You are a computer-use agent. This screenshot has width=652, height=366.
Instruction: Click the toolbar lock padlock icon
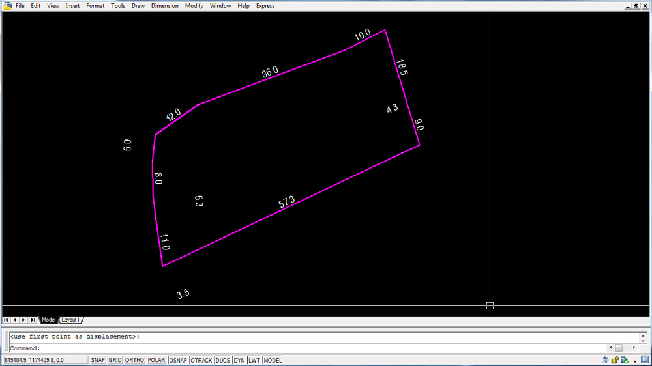point(615,360)
